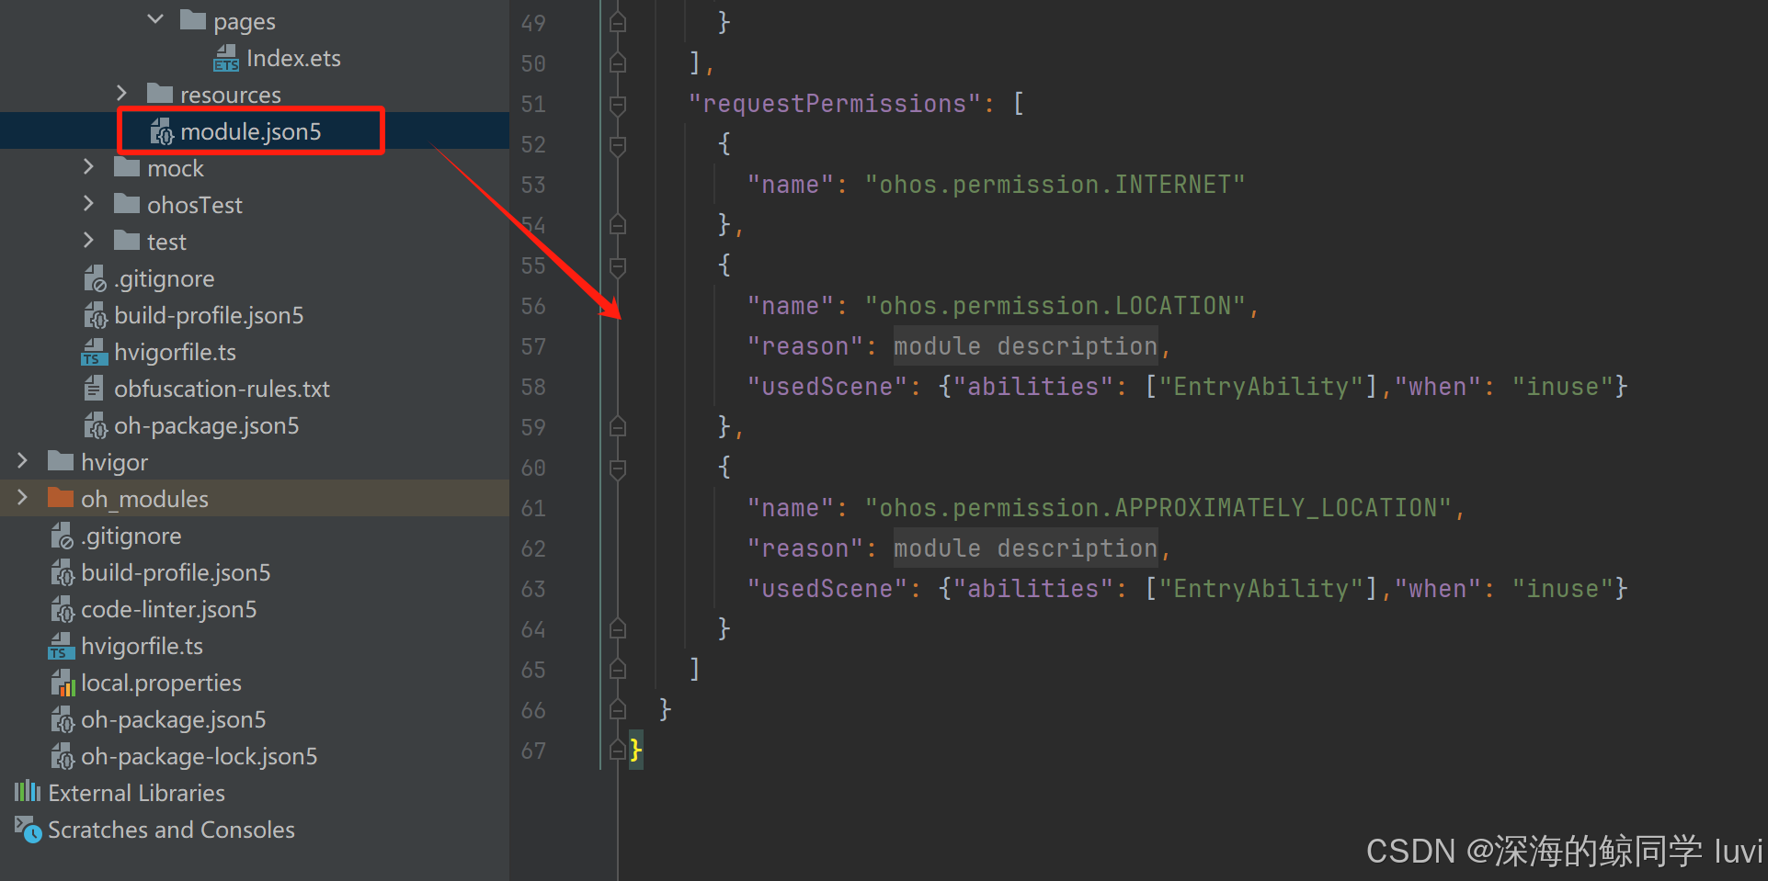Expand the oh_modules folder chevron
The height and width of the screenshot is (881, 1768).
point(22,497)
